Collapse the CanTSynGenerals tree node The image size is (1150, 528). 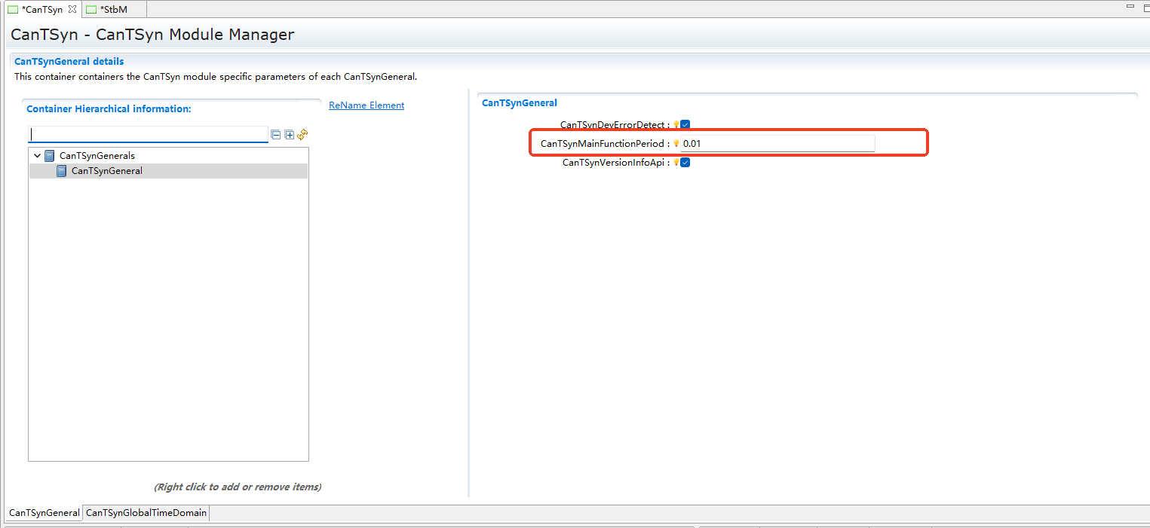point(37,156)
